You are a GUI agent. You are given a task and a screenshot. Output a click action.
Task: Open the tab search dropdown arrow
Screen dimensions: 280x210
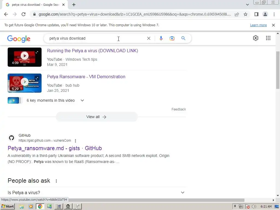tap(247, 5)
